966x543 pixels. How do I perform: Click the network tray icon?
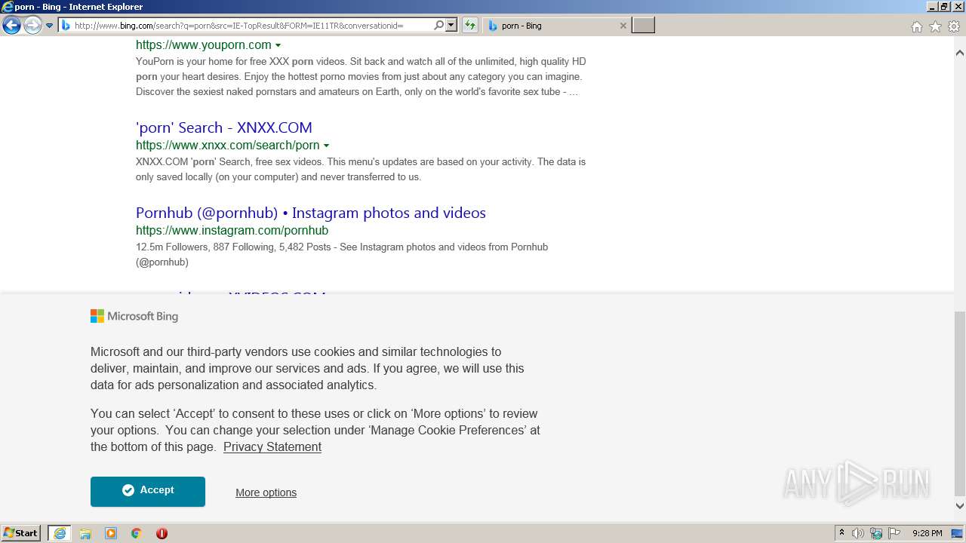pos(876,533)
